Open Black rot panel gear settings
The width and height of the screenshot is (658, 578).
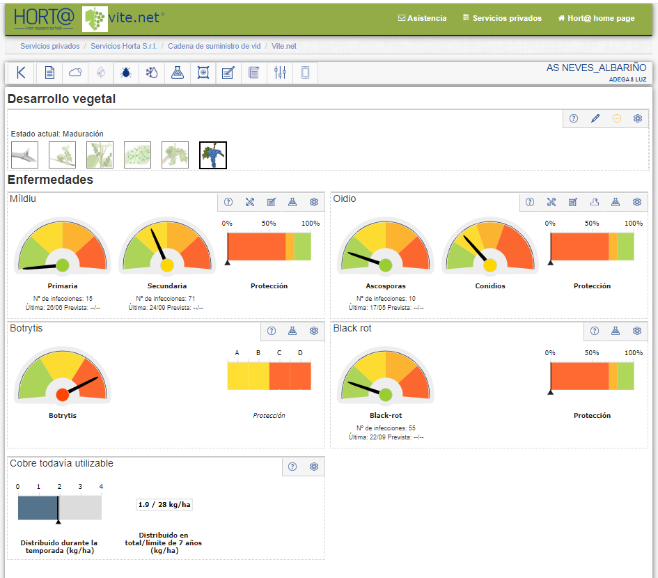tap(637, 331)
